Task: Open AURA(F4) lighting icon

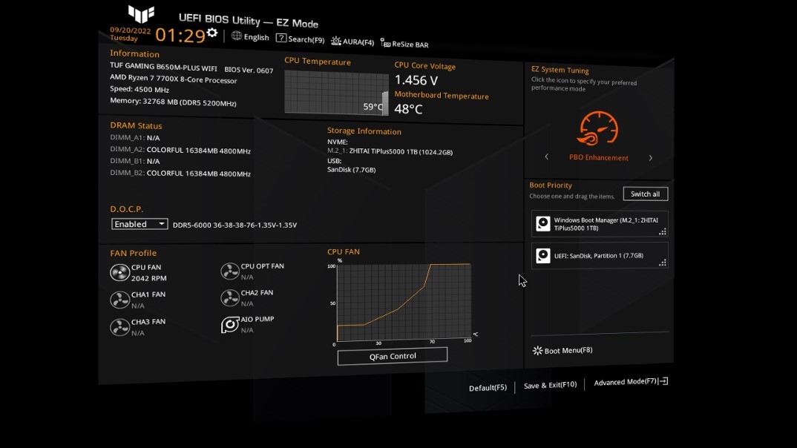Action: pyautogui.click(x=336, y=41)
